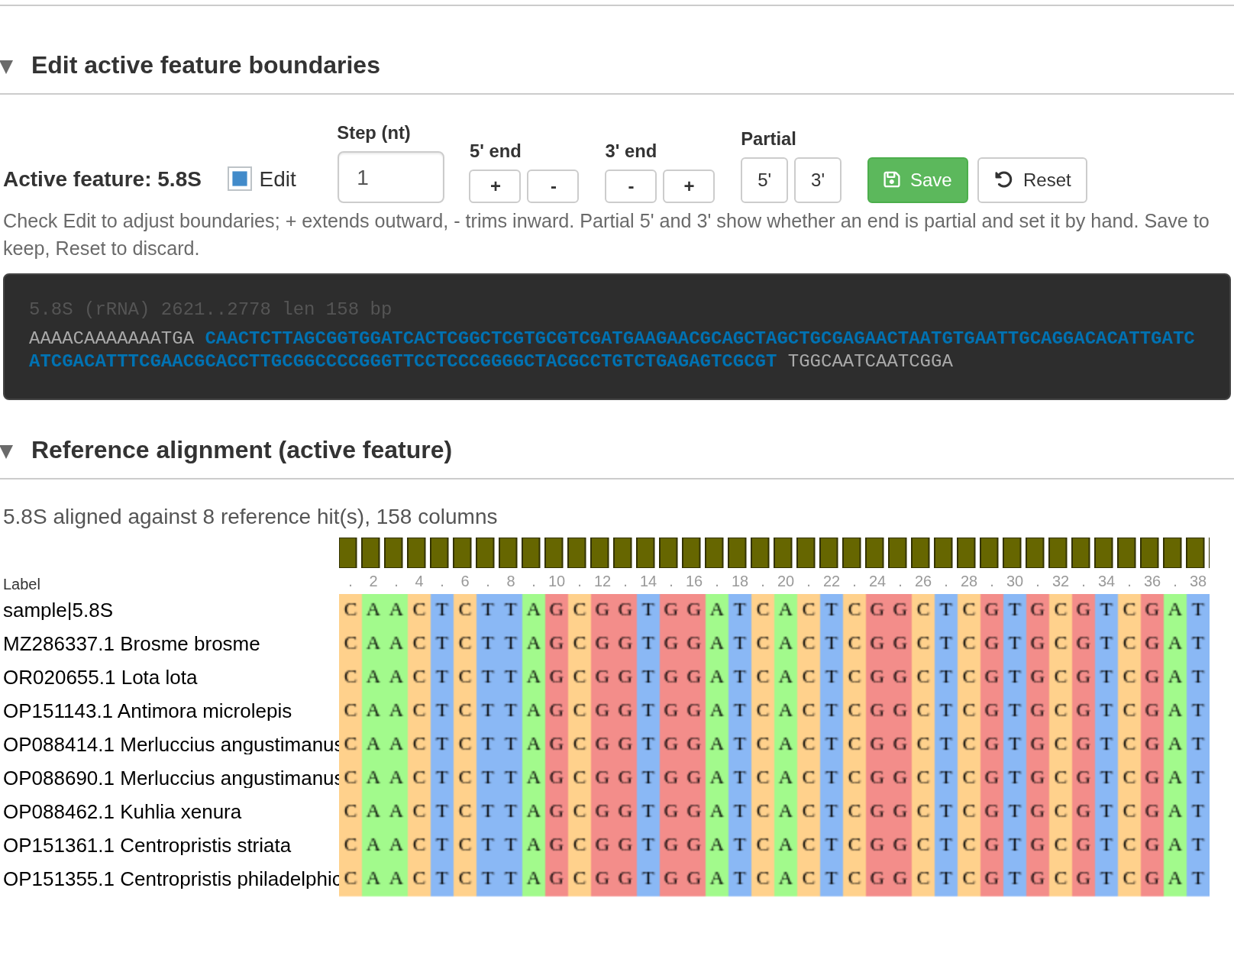The image size is (1234, 959).
Task: Select the OP088690.1 Merluccius angustimanus row
Action: click(171, 778)
